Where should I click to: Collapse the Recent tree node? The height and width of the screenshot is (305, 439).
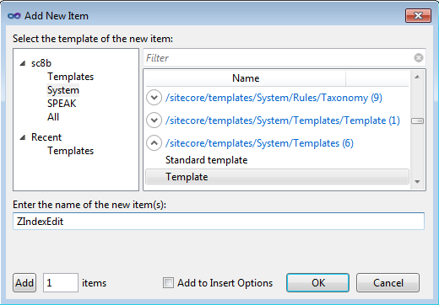23,137
